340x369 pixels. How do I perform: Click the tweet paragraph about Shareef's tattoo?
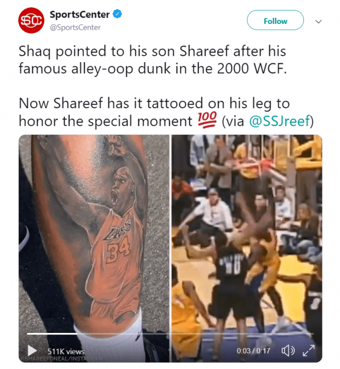coord(166,113)
